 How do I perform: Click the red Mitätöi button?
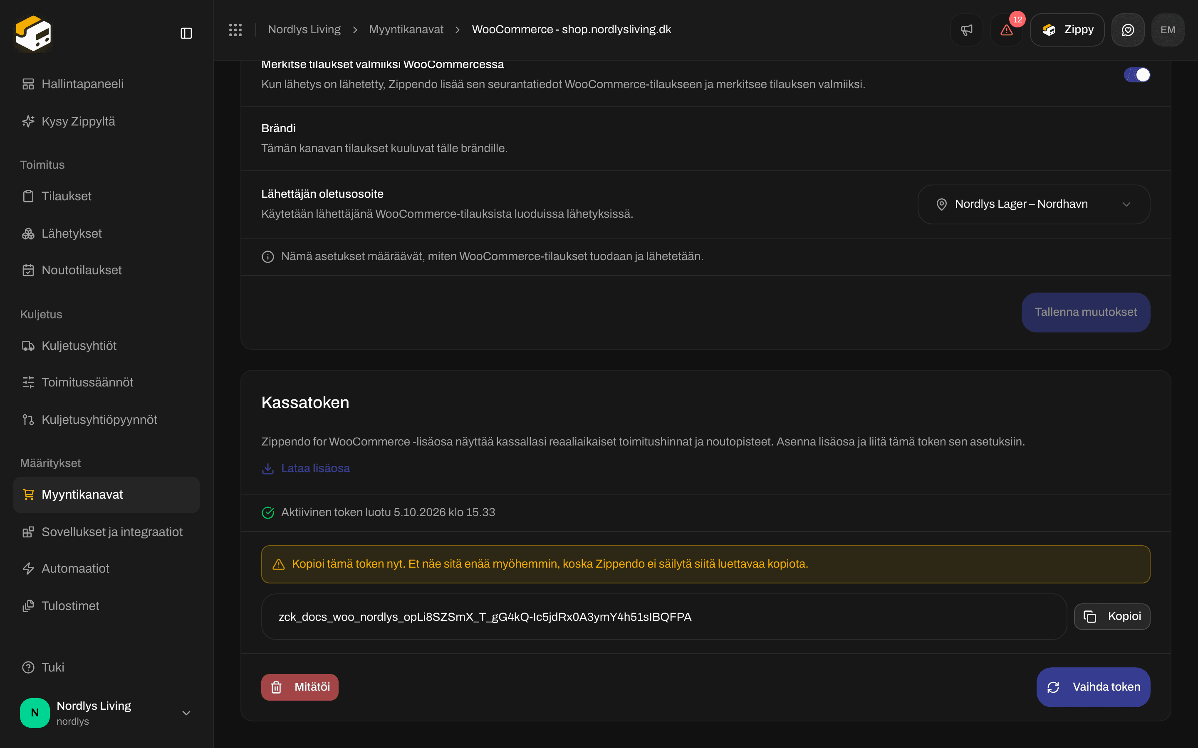point(299,687)
